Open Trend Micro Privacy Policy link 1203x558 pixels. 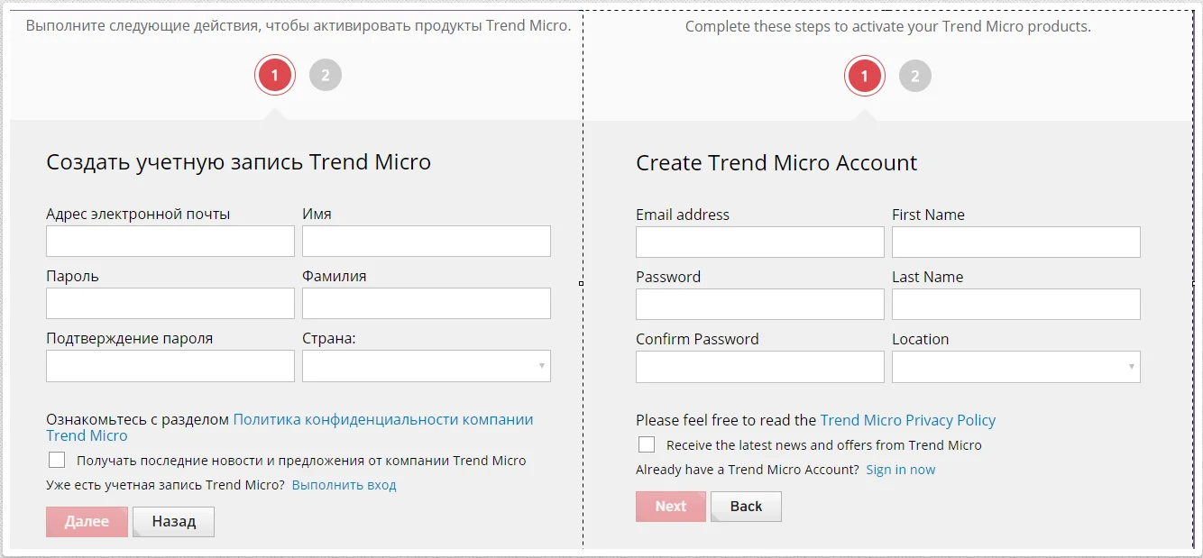[x=908, y=420]
